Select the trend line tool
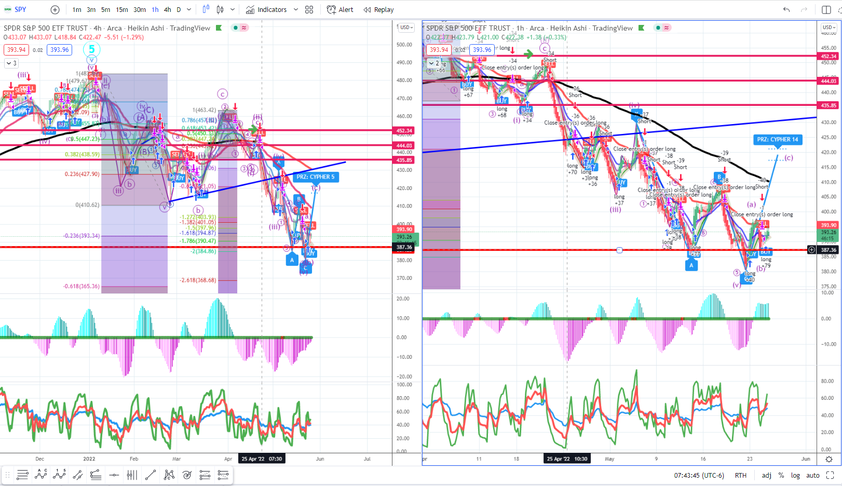The height and width of the screenshot is (486, 842). click(x=151, y=475)
